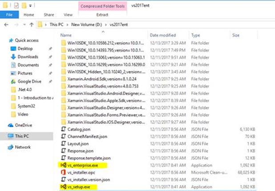The height and width of the screenshot is (191, 275).
Task: Select the Extract tab
Action: [x=102, y=15]
